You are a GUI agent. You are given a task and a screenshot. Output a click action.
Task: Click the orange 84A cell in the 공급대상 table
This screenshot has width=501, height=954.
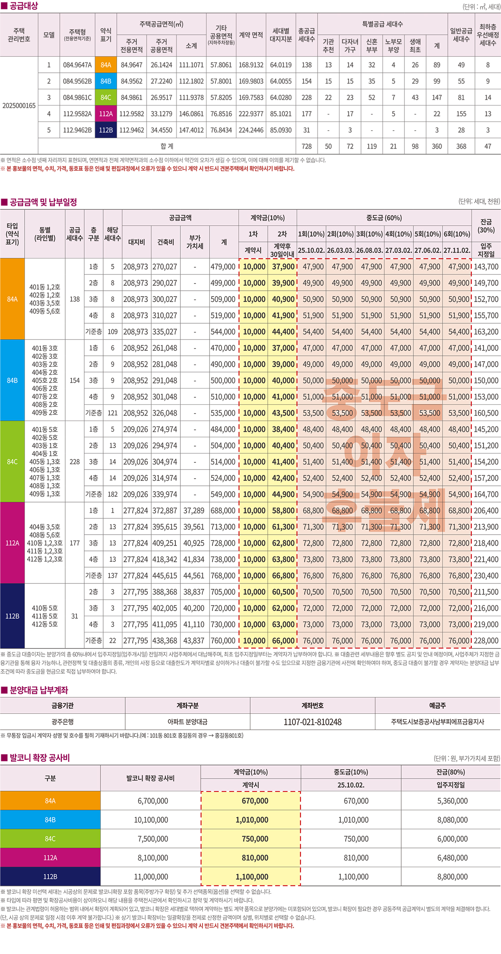click(106, 65)
